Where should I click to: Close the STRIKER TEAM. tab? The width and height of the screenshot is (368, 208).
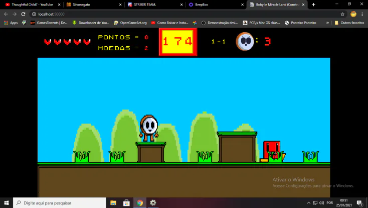181,5
